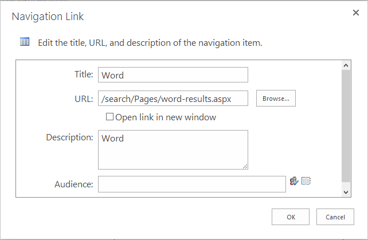This screenshot has width=368, height=240.
Task: Click the Navigation Link dialog title
Action: click(48, 17)
